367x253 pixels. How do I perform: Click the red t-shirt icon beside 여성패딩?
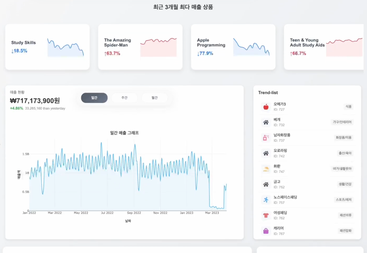click(266, 215)
